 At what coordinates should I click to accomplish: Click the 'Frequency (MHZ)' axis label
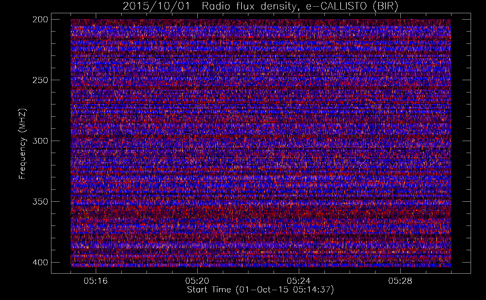tap(23, 144)
